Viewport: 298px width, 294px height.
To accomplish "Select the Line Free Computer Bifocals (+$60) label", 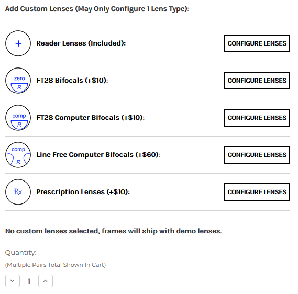I will tap(98, 155).
